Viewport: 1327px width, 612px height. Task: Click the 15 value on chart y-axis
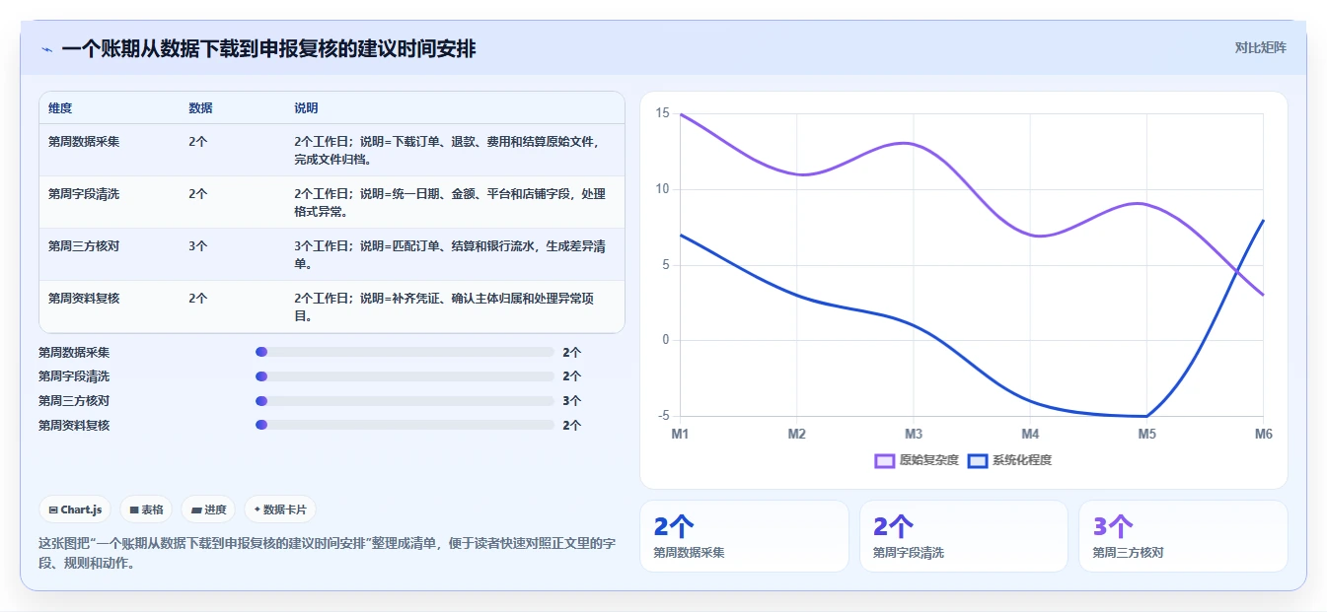pos(662,113)
